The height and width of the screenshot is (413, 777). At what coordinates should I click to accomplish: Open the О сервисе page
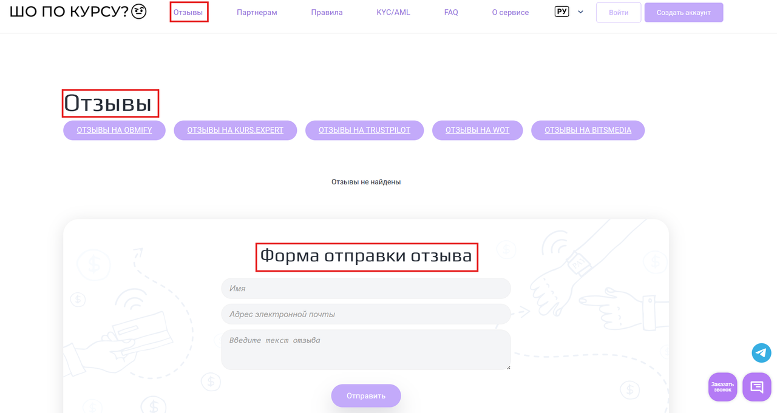click(x=510, y=12)
